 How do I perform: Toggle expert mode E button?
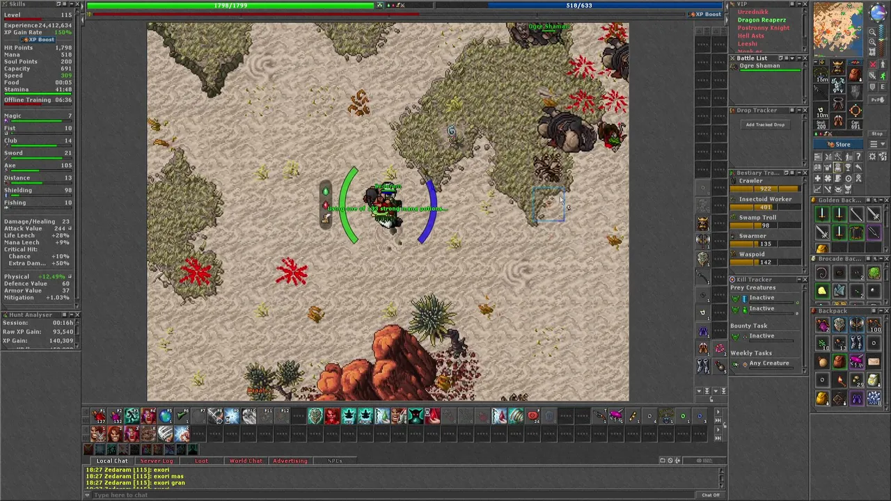[x=883, y=87]
